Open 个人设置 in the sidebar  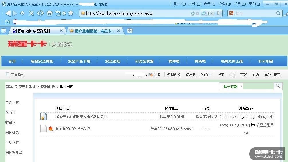pos(12,102)
